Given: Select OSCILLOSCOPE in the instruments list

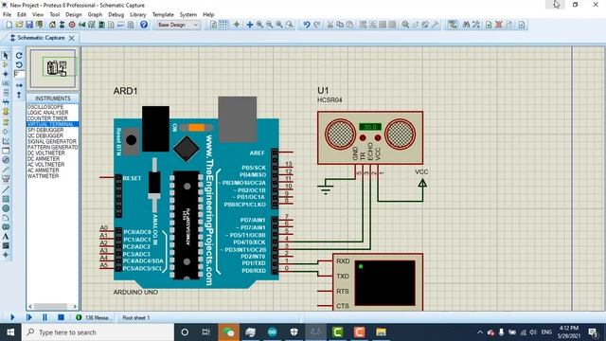Looking at the screenshot, I should pyautogui.click(x=45, y=107).
